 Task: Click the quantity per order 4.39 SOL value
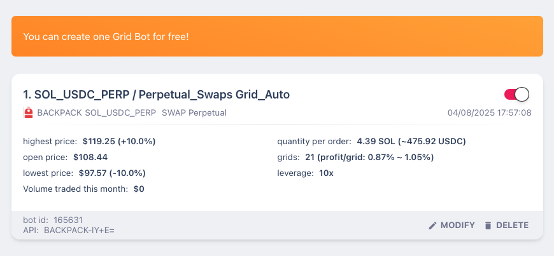[x=411, y=142]
